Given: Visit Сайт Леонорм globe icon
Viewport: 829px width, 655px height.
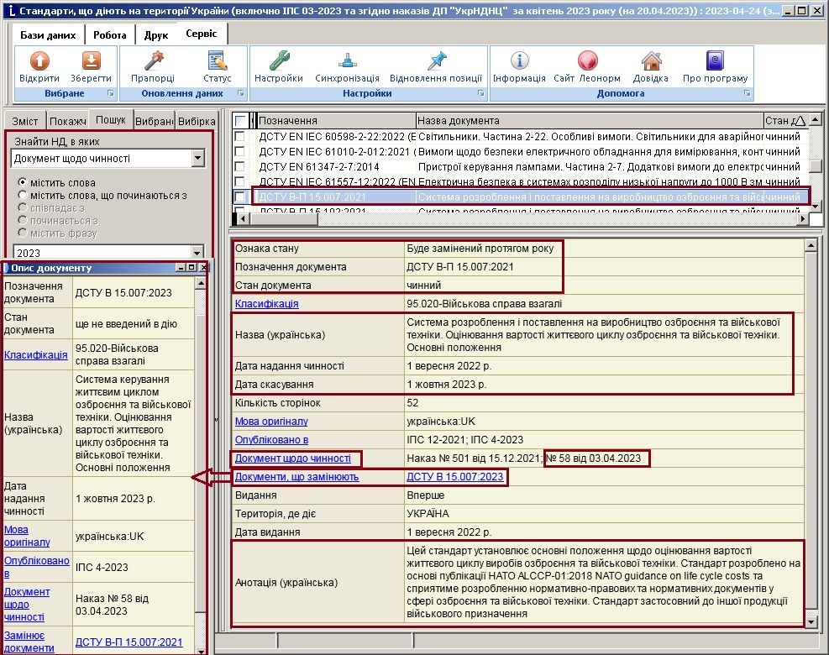Looking at the screenshot, I should click(587, 60).
